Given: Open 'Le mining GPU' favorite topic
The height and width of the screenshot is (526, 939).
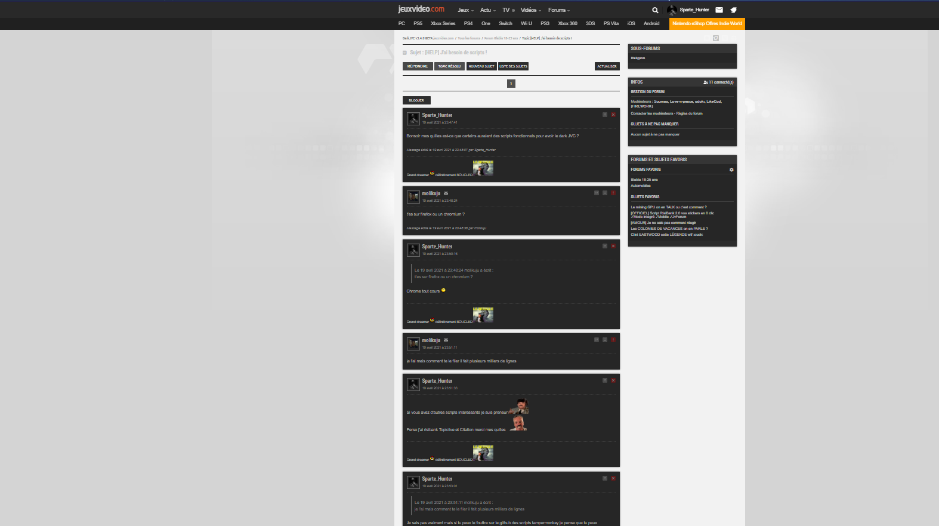Looking at the screenshot, I should coord(669,207).
